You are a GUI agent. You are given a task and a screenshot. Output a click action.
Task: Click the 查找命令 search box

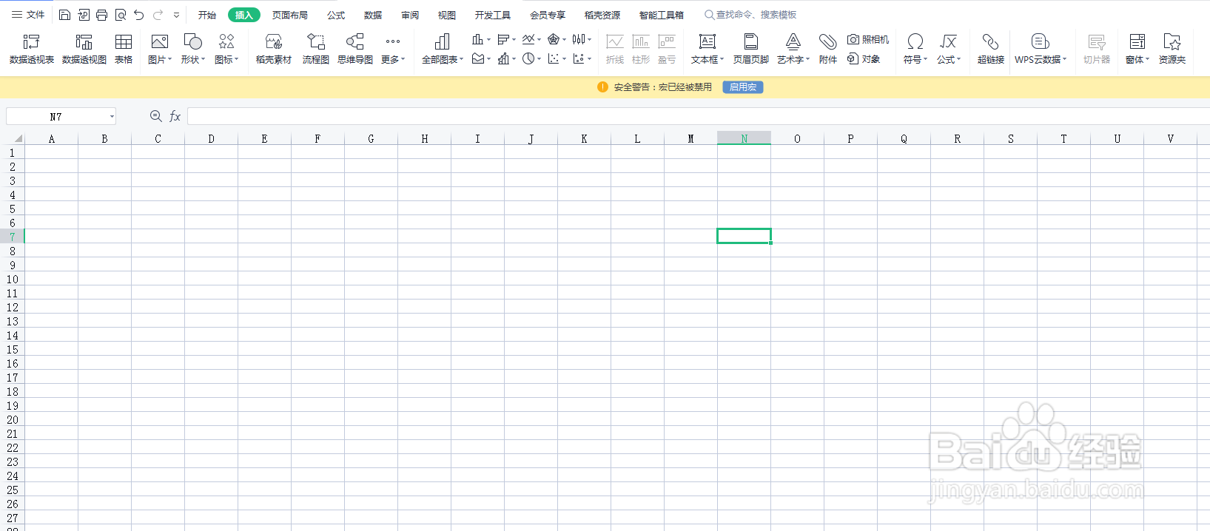750,15
